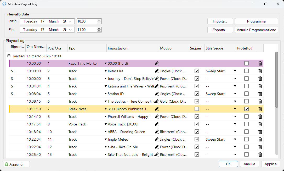Viewport: 284px width, 171px height.
Task: Delete The Beatles track row
Action: [x=260, y=101]
